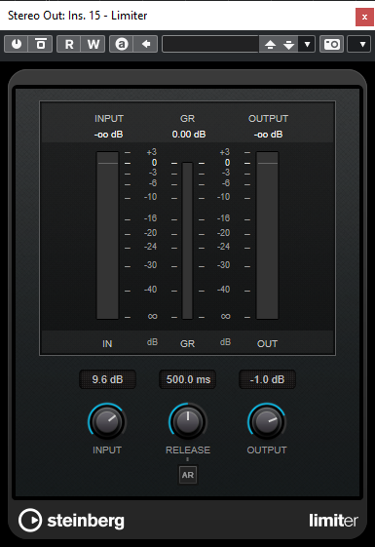375x547 pixels.
Task: Click the camera snapshot icon
Action: point(332,44)
